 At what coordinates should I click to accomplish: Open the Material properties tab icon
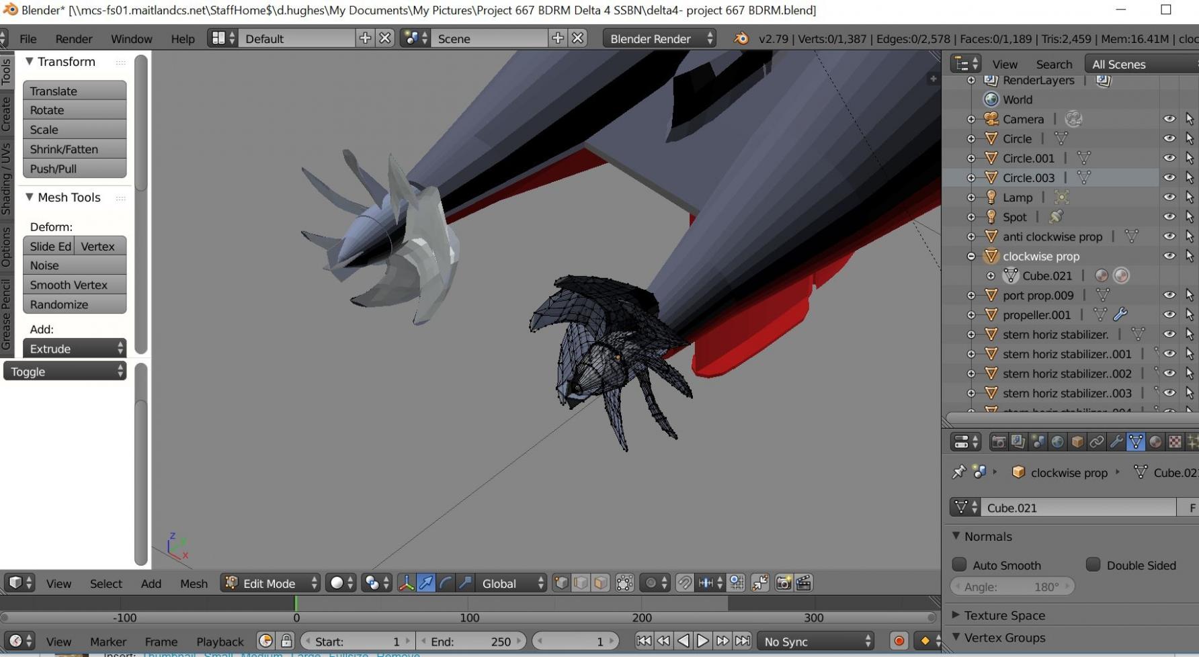(1155, 442)
